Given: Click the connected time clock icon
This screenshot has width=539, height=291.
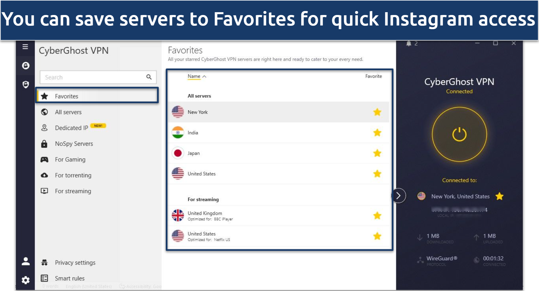Looking at the screenshot, I should click(x=477, y=260).
